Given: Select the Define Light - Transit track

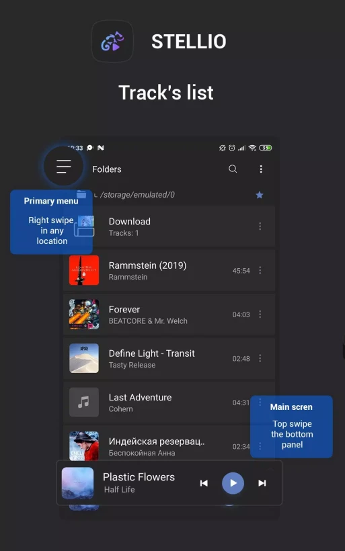Looking at the screenshot, I should click(169, 358).
